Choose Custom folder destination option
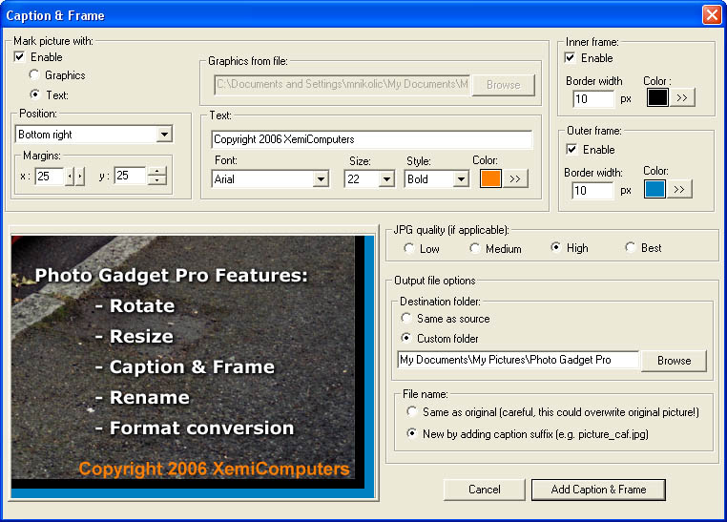The image size is (727, 522). click(406, 338)
